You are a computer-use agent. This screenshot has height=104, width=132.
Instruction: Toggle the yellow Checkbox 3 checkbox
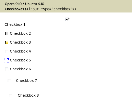pyautogui.click(x=7, y=42)
